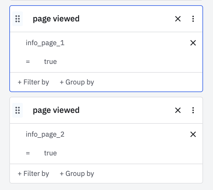213x190 pixels.
Task: Select the second page viewed event name
Action: [56, 110]
